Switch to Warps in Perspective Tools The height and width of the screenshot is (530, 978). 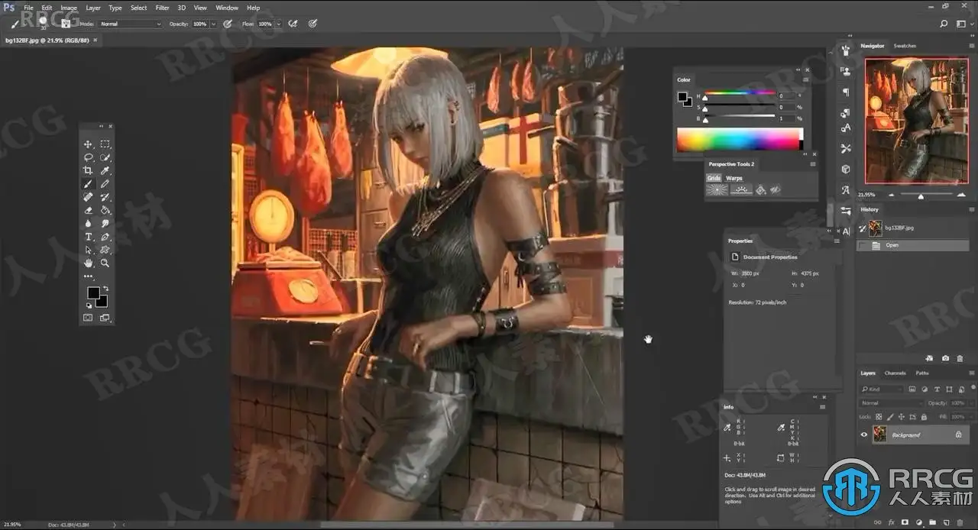tap(734, 178)
